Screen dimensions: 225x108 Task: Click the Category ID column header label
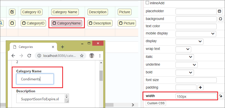click(31, 12)
